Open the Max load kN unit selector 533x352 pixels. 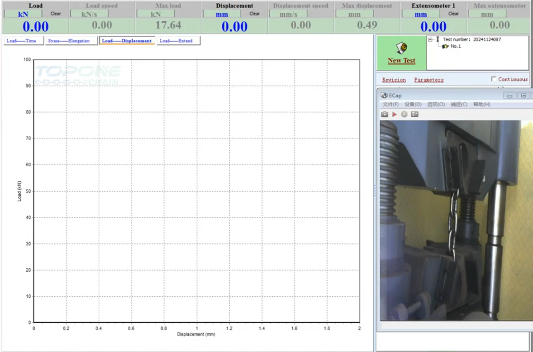156,14
